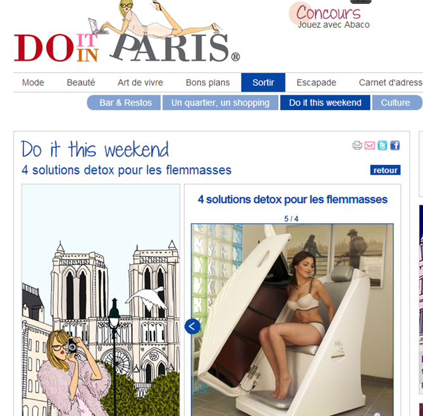Navigate to Escapade section
The height and width of the screenshot is (416, 423).
coord(316,83)
